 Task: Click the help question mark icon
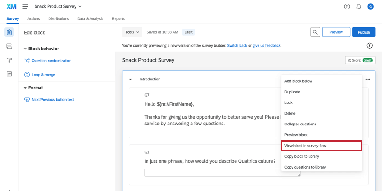[347, 7]
